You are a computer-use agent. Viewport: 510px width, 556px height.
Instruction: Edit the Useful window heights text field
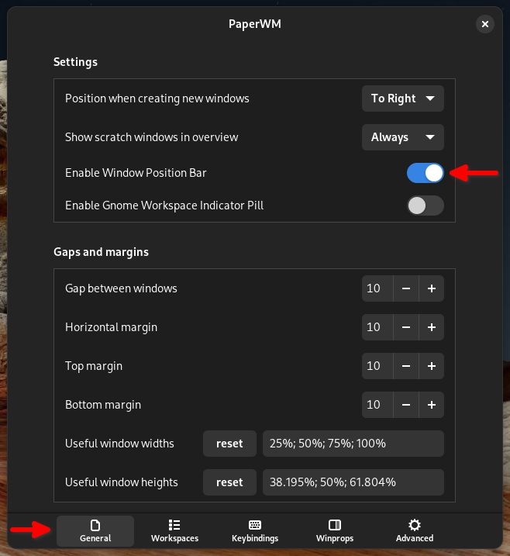[353, 482]
